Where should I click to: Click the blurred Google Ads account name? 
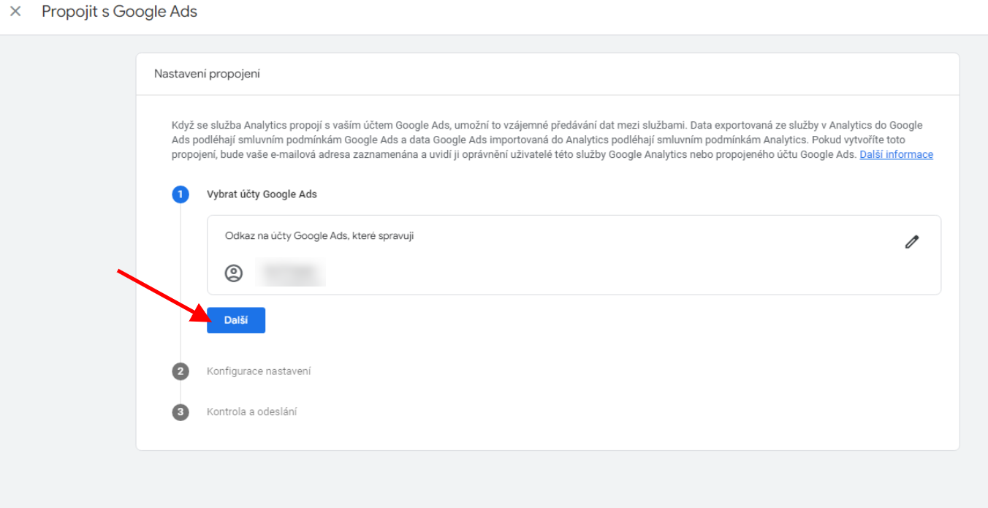[x=292, y=273]
